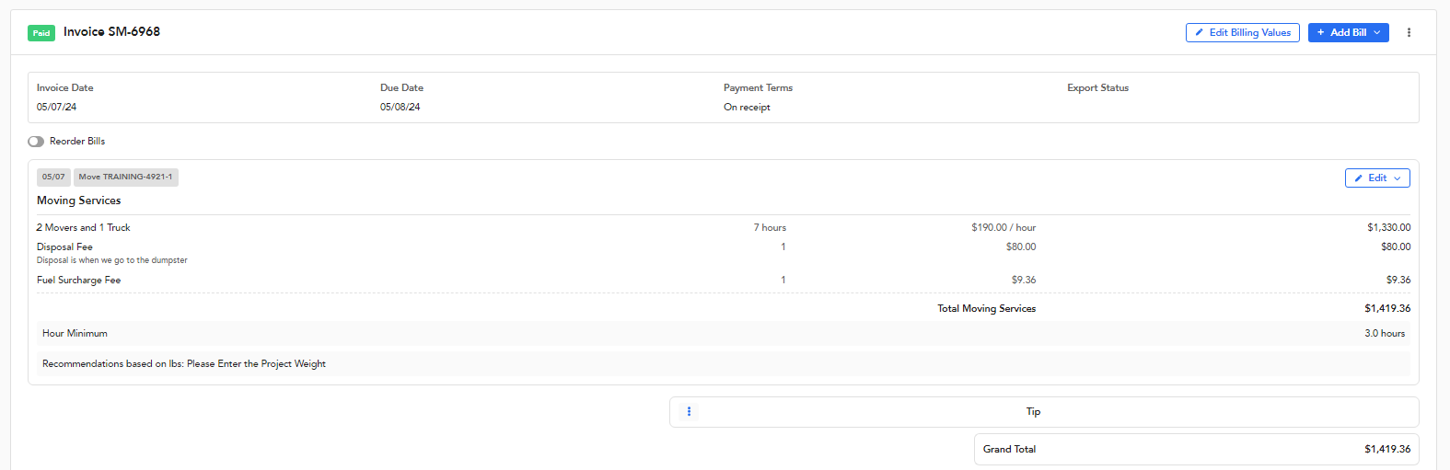Viewport: 1450px width, 470px height.
Task: Expand the bill Edit dropdown chevron
Action: click(x=1398, y=178)
